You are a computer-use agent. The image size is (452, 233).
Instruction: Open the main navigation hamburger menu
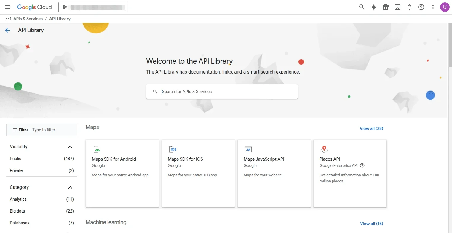click(x=7, y=7)
